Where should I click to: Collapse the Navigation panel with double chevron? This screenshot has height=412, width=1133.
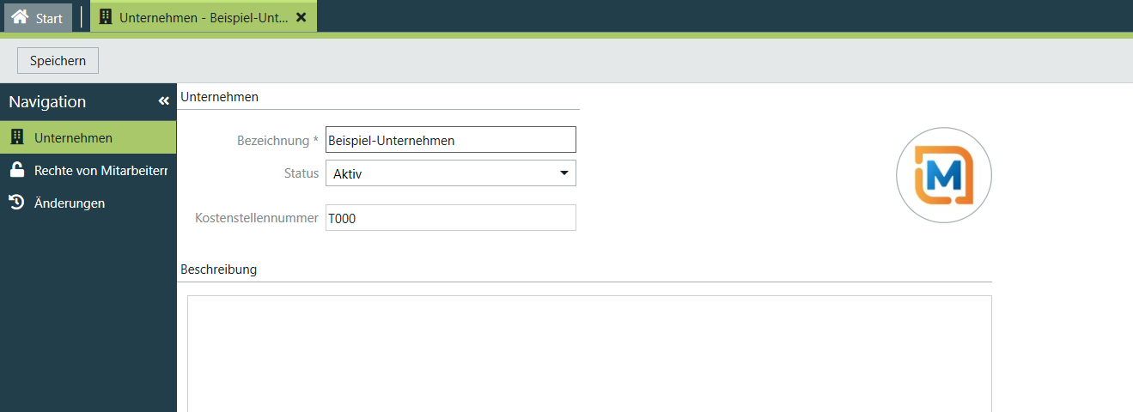tap(164, 102)
